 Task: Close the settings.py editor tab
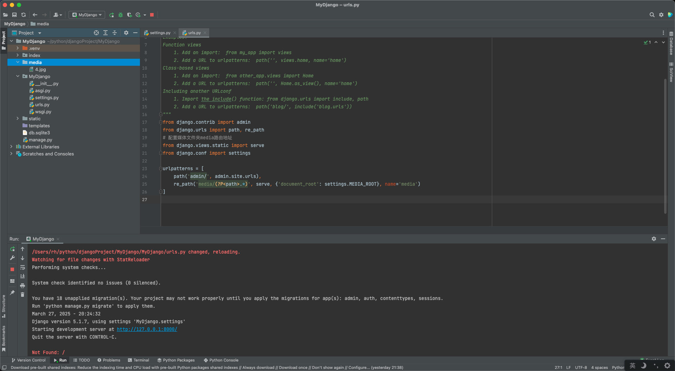(x=175, y=33)
